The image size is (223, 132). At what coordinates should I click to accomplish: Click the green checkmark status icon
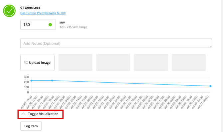coord(9,11)
